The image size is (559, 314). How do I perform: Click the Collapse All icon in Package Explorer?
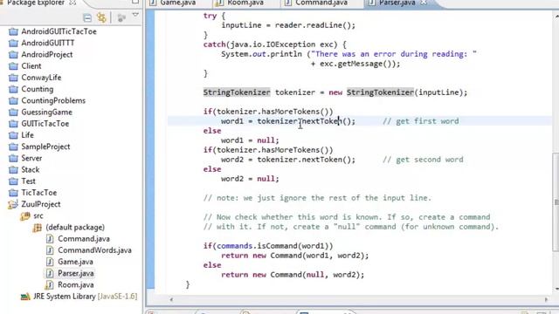pyautogui.click(x=87, y=17)
